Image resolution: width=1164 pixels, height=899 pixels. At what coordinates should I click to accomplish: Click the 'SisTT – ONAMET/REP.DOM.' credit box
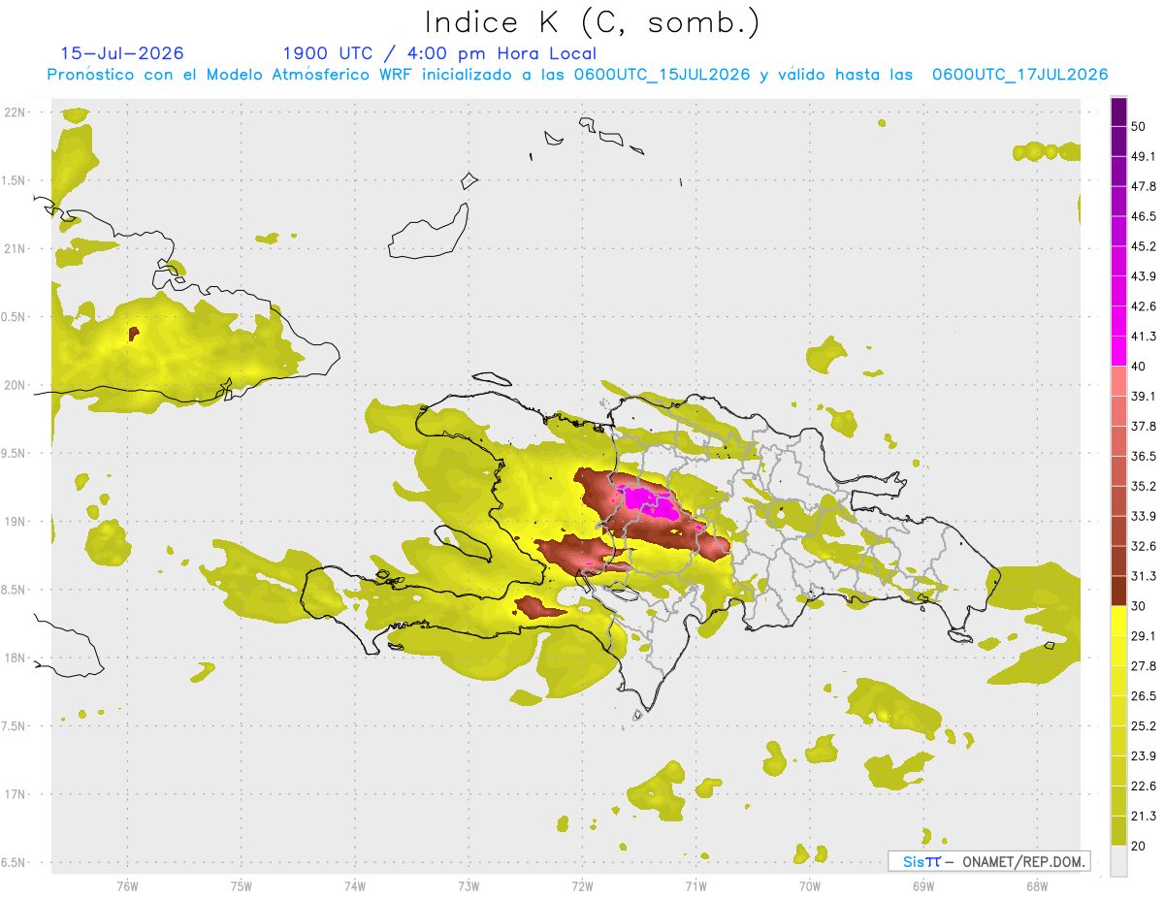(x=988, y=861)
